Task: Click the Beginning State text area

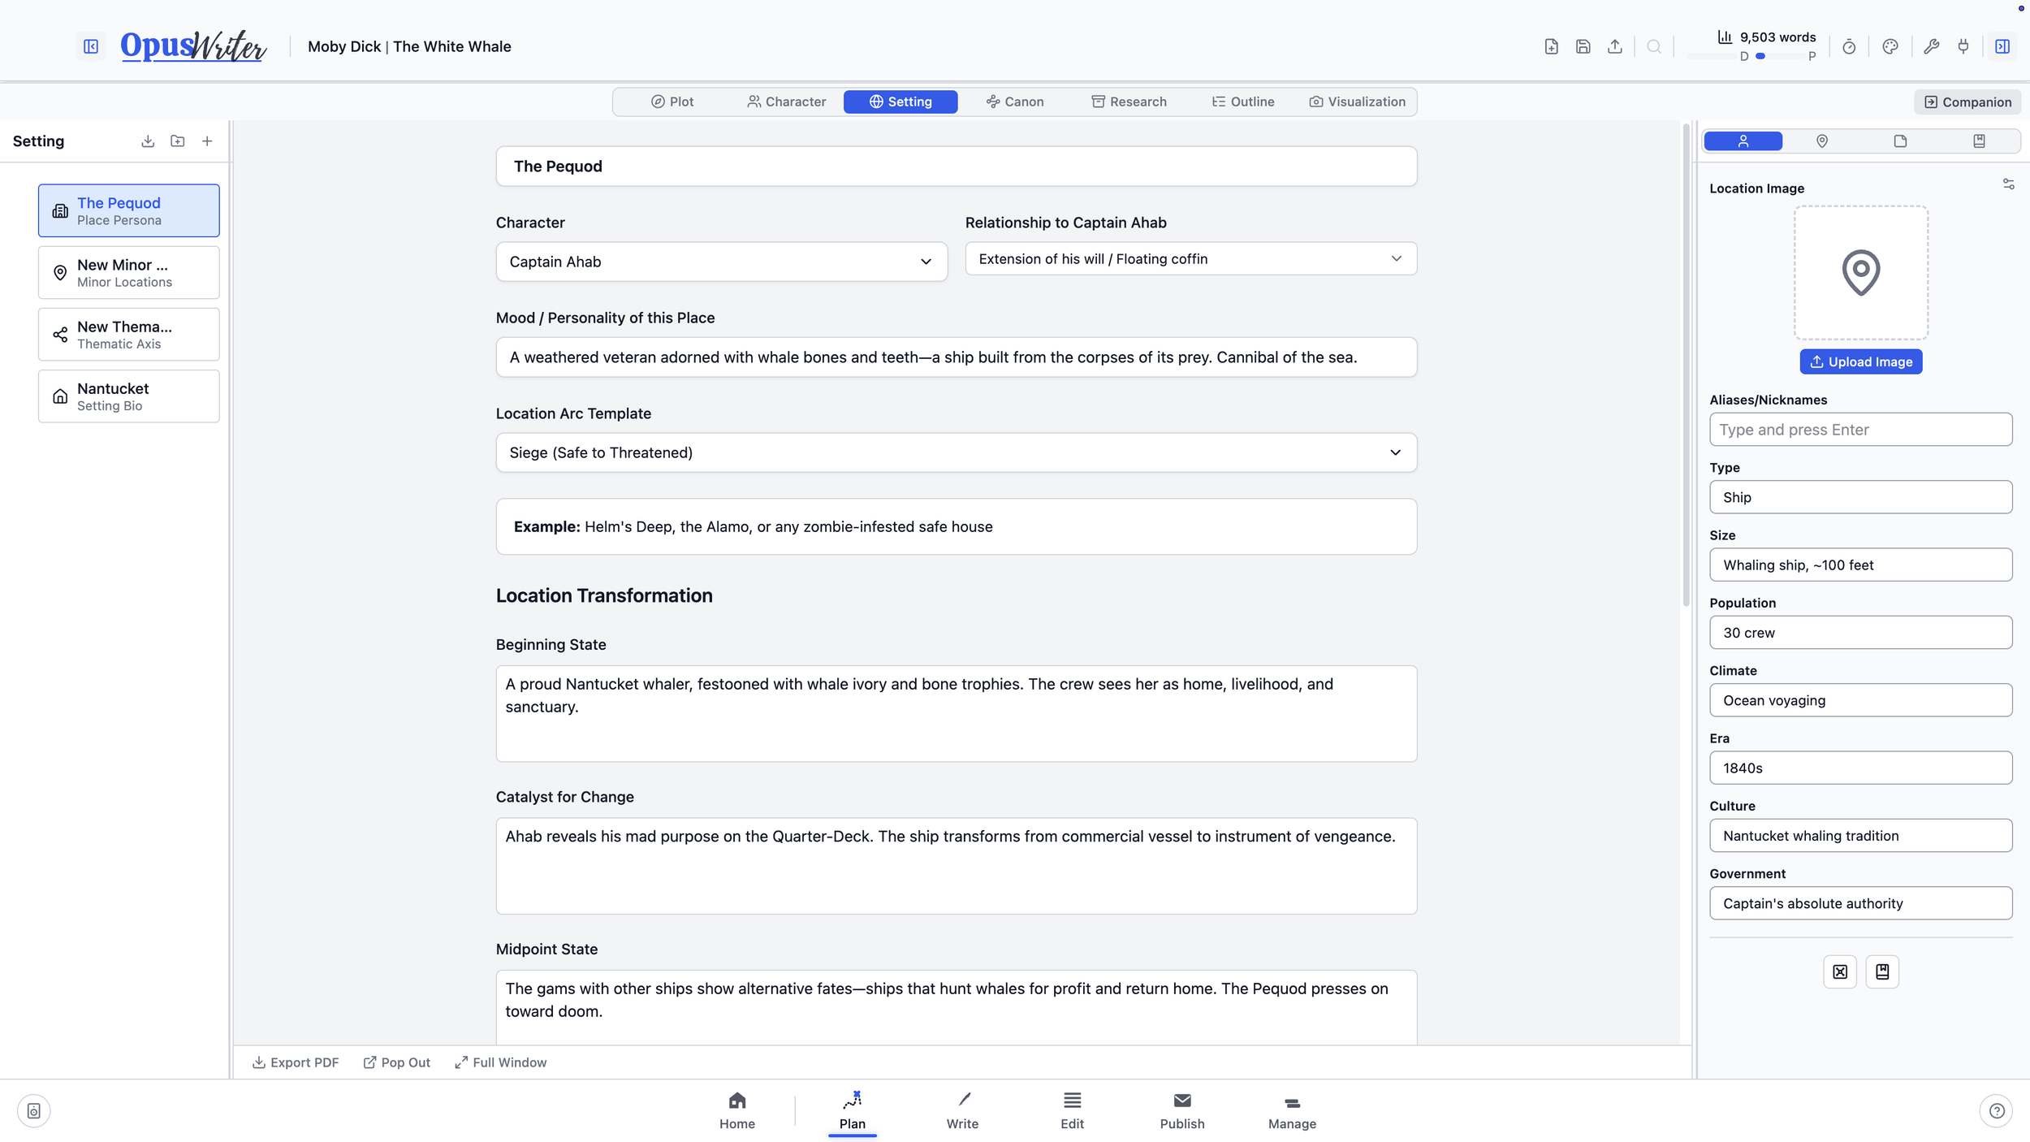Action: [957, 714]
